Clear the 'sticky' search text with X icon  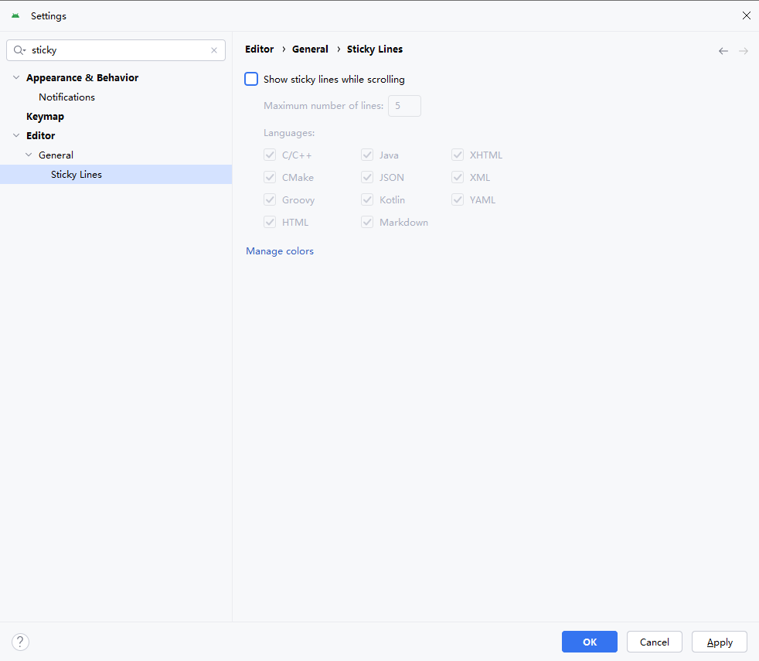[x=214, y=50]
